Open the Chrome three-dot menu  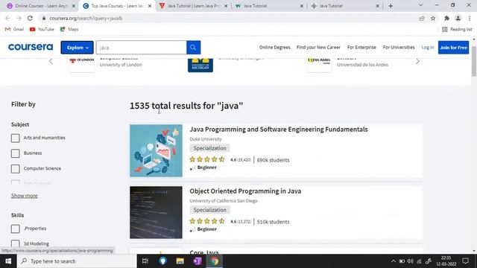click(x=470, y=18)
